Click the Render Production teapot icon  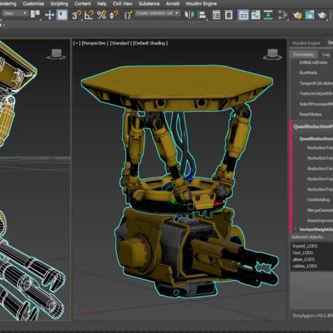pos(322,15)
